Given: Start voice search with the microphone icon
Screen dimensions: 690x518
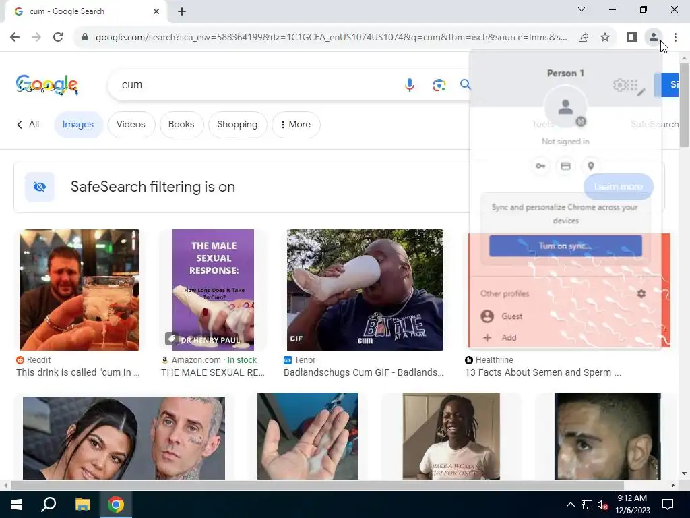Looking at the screenshot, I should [x=410, y=84].
